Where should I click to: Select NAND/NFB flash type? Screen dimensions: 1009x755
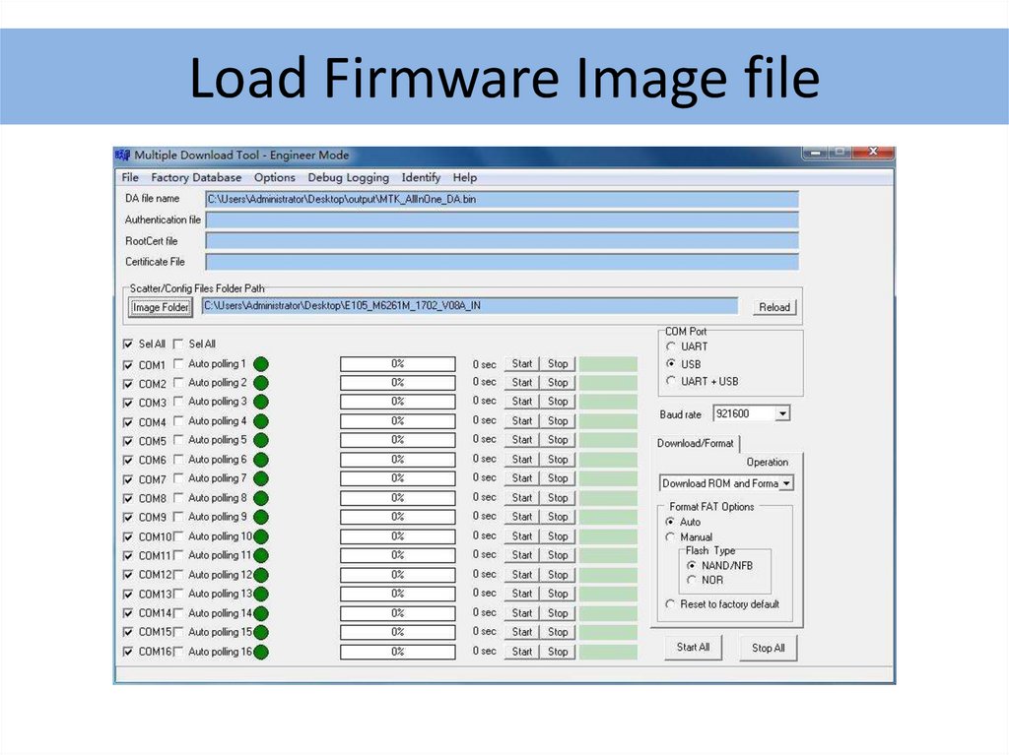(x=691, y=565)
